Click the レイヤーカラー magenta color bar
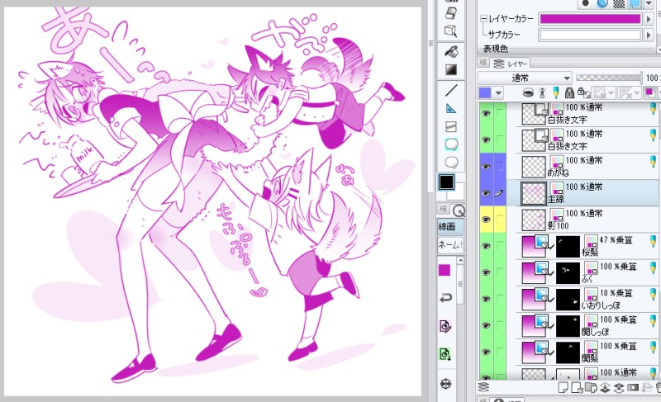The image size is (661, 402). 590,18
